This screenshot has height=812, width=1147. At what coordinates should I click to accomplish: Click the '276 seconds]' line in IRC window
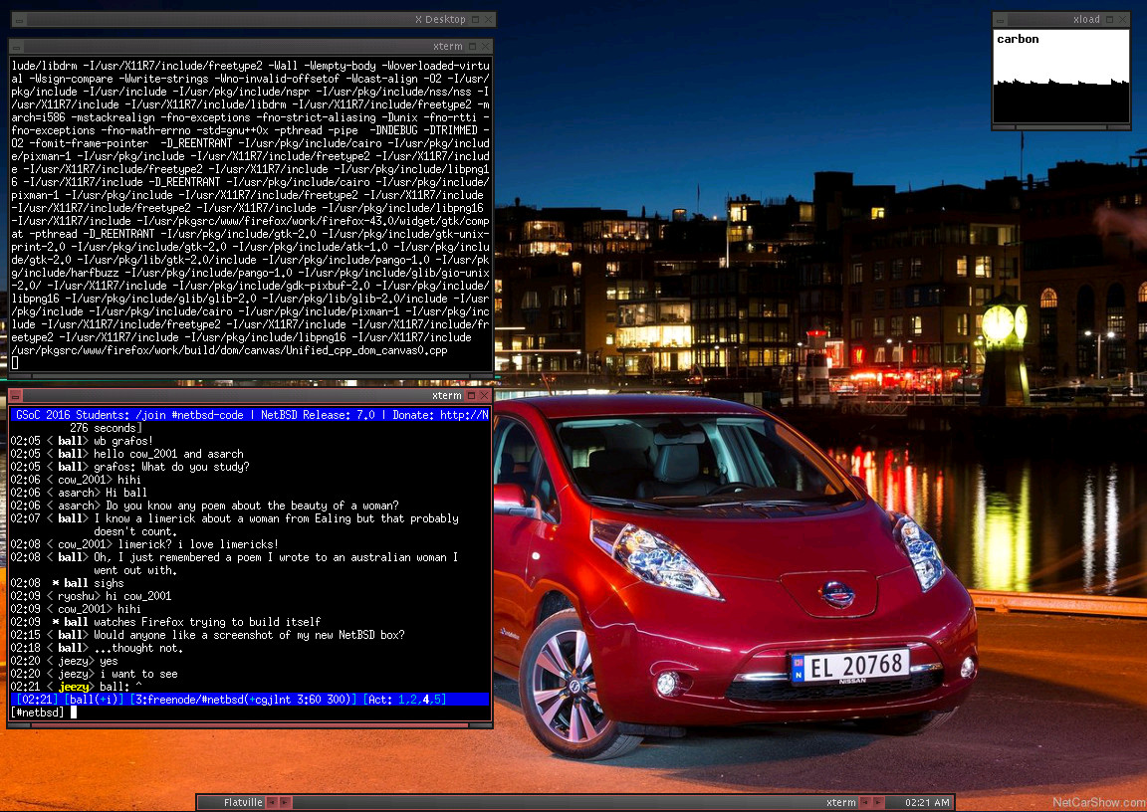tap(106, 428)
